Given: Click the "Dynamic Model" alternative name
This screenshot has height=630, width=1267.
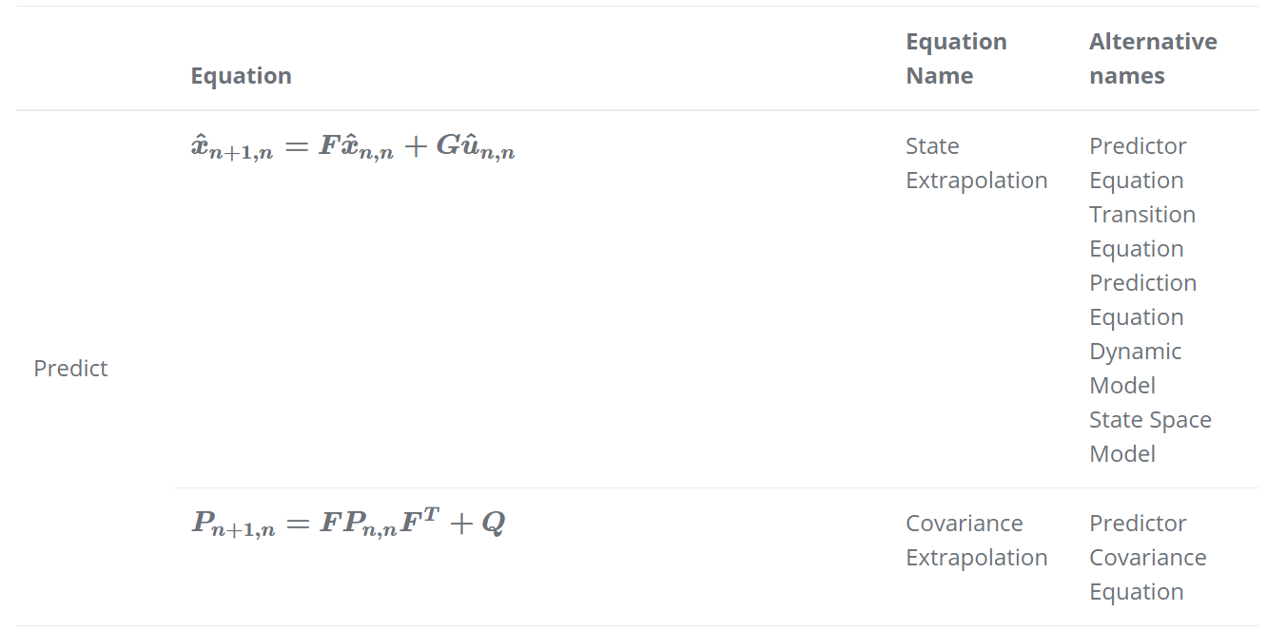Looking at the screenshot, I should [x=1135, y=369].
